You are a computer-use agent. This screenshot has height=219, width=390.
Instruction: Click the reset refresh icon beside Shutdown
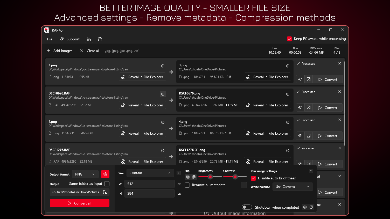click(x=311, y=207)
